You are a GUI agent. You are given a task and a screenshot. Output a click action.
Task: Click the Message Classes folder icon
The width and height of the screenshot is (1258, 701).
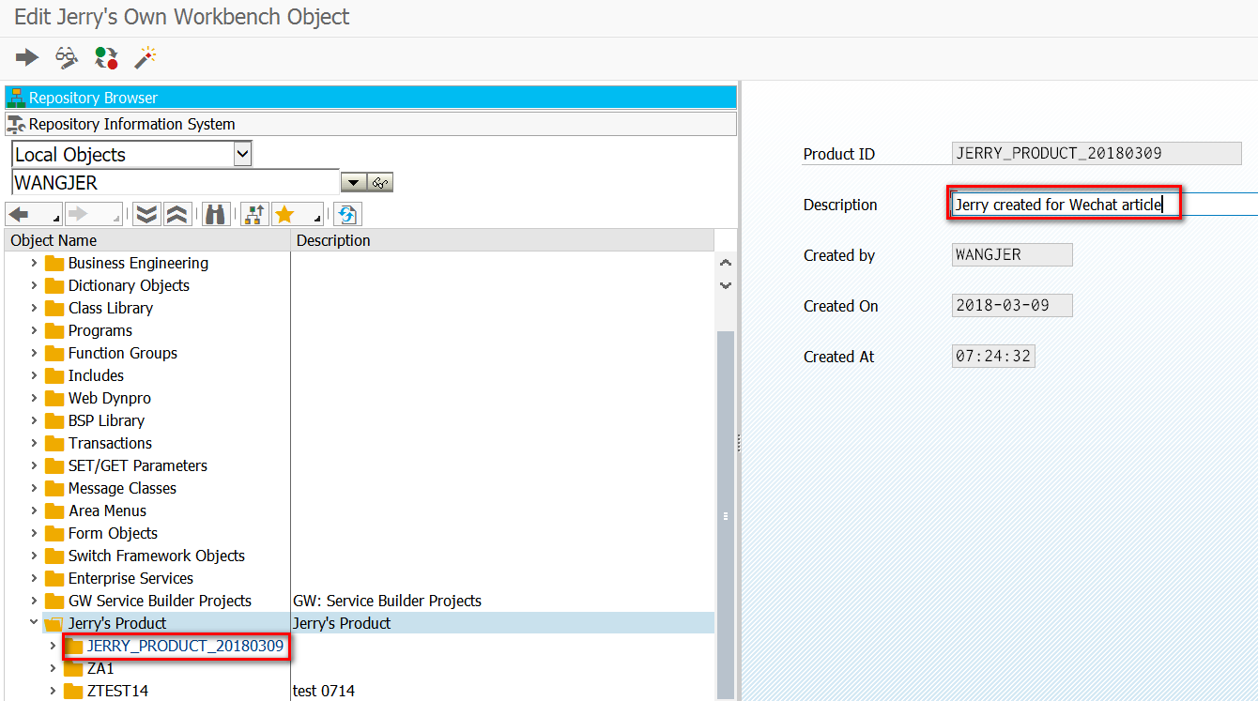(x=54, y=488)
